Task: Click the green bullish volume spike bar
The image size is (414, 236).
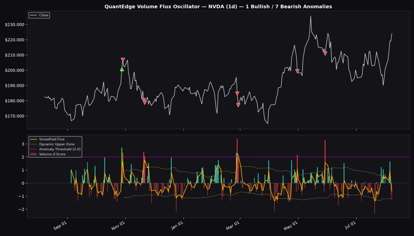Action: click(122, 165)
